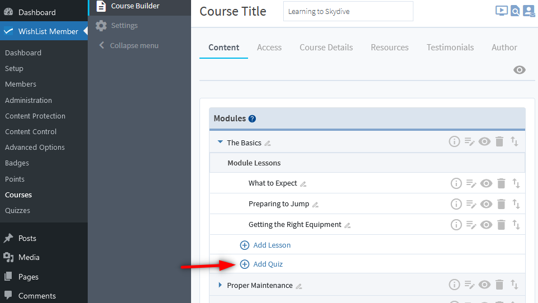The width and height of the screenshot is (538, 303).
Task: Click edit-content icon for Preparing to Jump
Action: [x=471, y=204]
